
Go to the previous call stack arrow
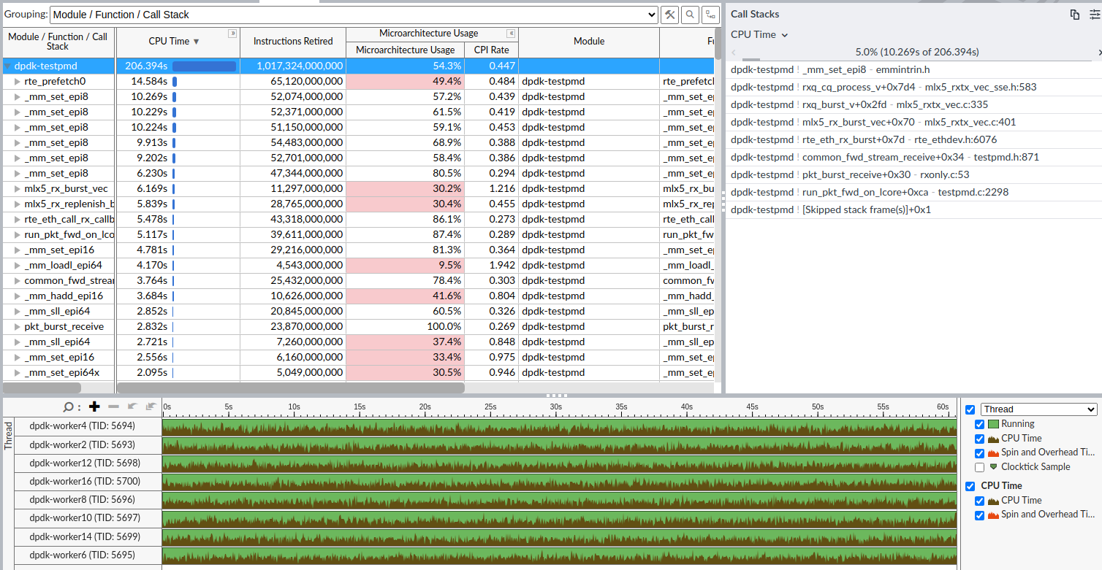(x=734, y=52)
